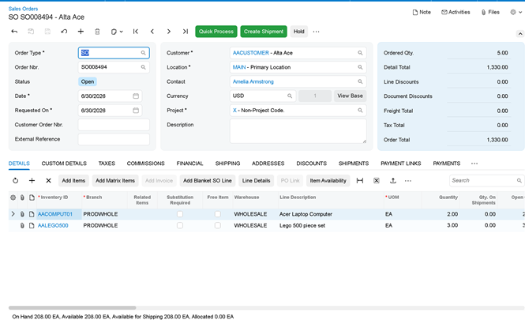Open attachments for the AACOMPUT01 row
Screen dimensions: 525x320
pyautogui.click(x=22, y=214)
